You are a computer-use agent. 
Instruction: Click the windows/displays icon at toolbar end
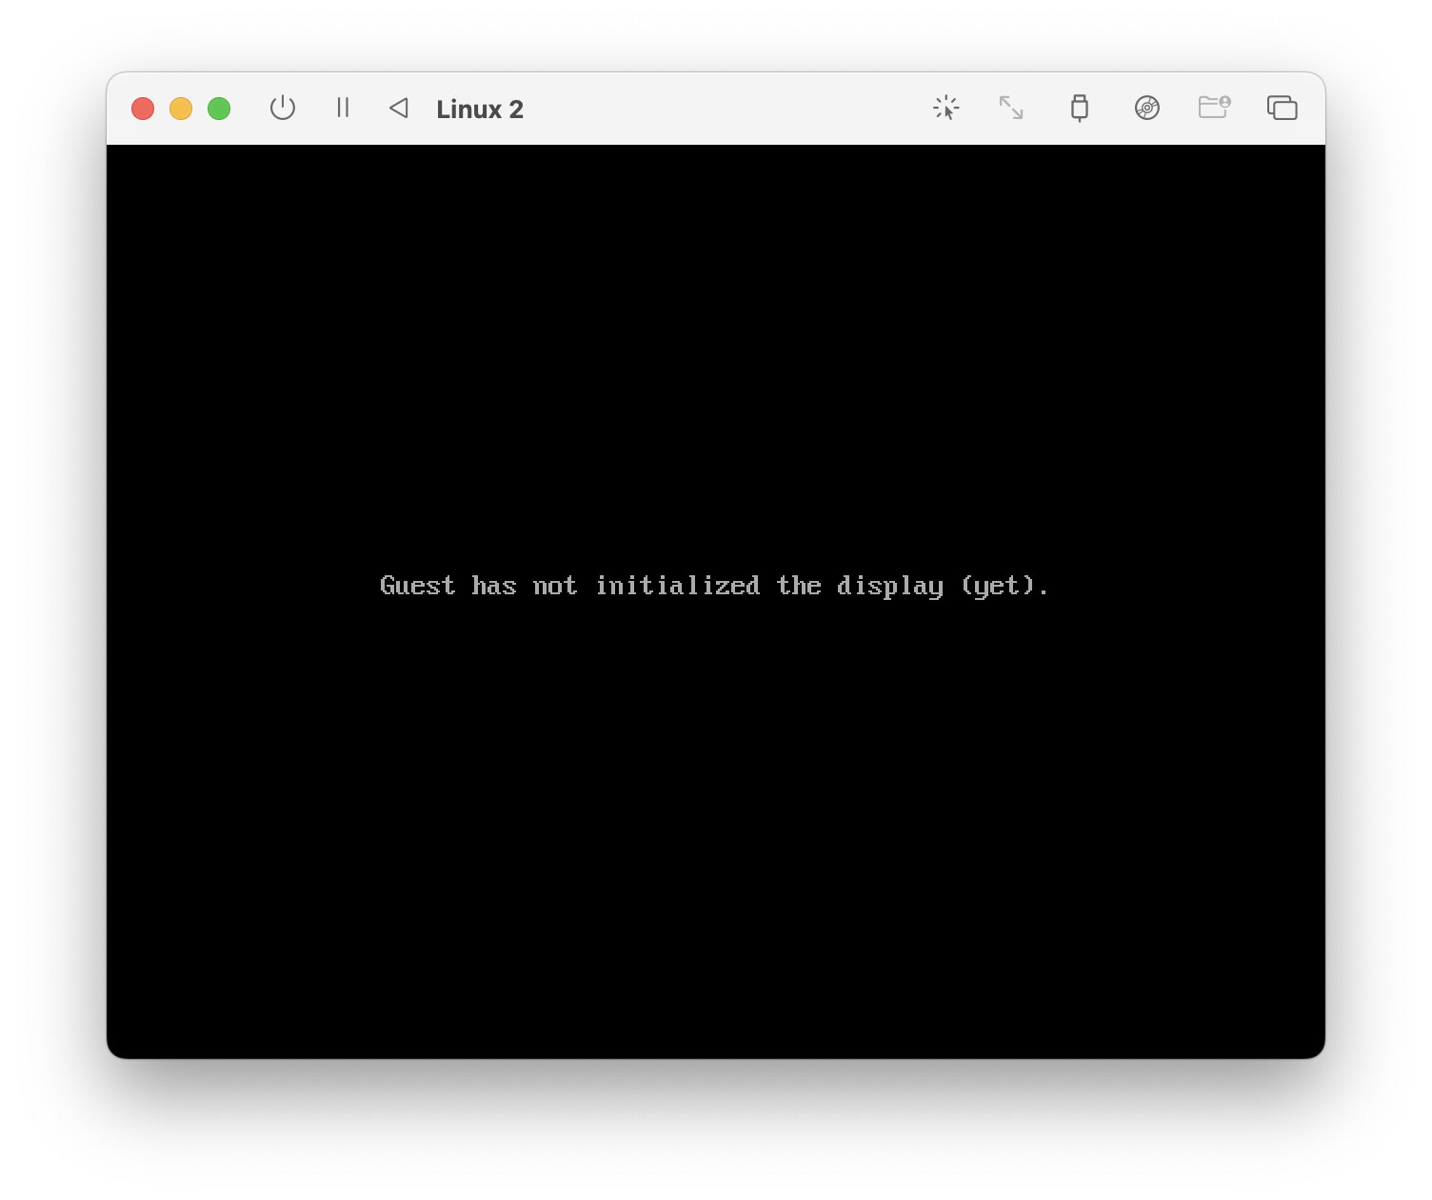coord(1283,108)
